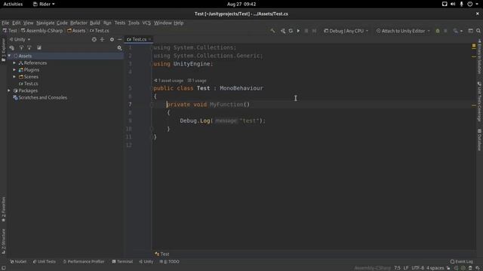
Task: Open the Tools menu
Action: click(x=134, y=23)
